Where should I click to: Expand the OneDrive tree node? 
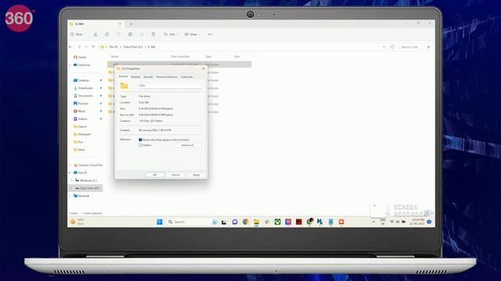[x=70, y=65]
